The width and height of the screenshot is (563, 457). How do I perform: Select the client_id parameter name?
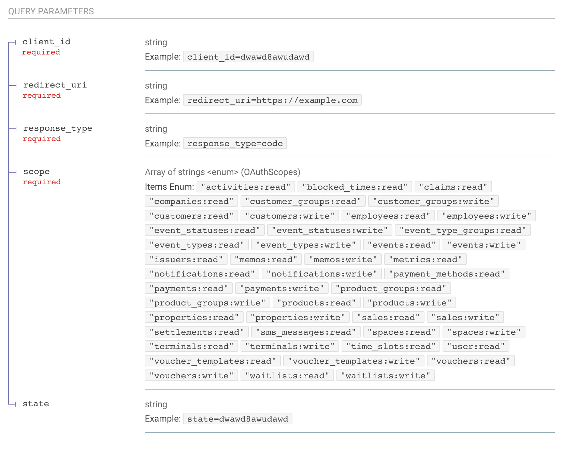(x=46, y=42)
